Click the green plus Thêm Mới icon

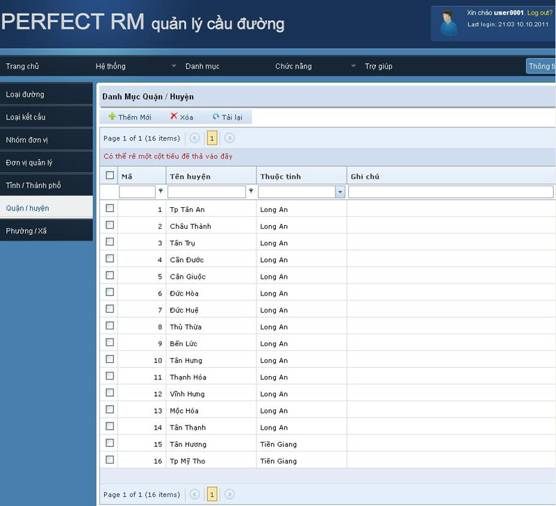click(x=112, y=116)
